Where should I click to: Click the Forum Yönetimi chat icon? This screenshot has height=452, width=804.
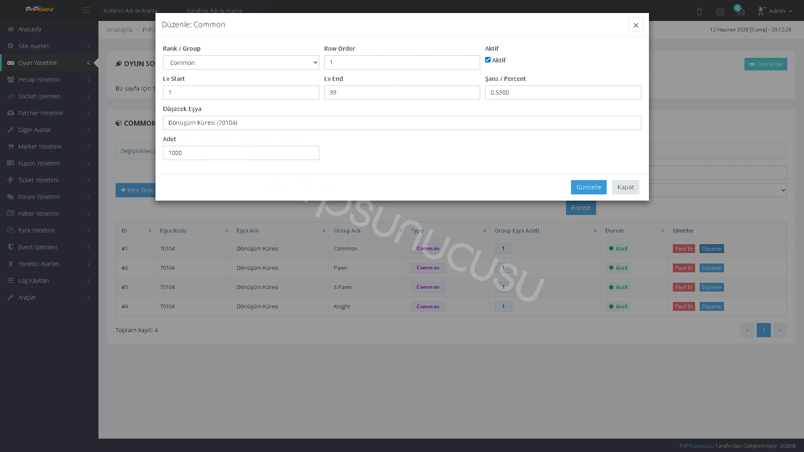pyautogui.click(x=10, y=197)
